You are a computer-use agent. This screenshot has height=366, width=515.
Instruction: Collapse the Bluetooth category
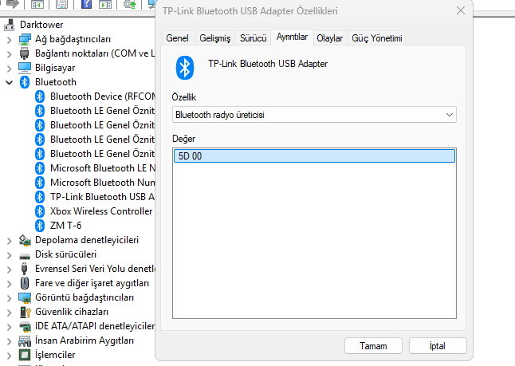(10, 82)
